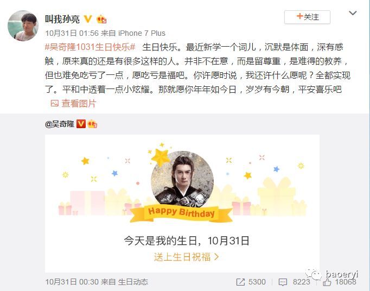Open the iPhone 7 Plus source link
Screen dimensions: 370x291
click(142, 33)
